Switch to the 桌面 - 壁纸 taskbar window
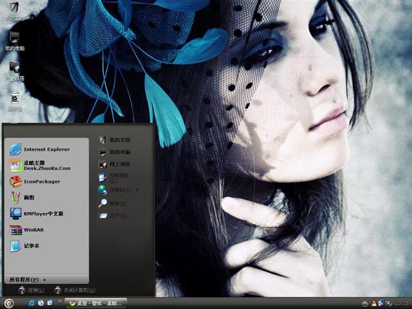The width and height of the screenshot is (412, 309). tap(97, 303)
